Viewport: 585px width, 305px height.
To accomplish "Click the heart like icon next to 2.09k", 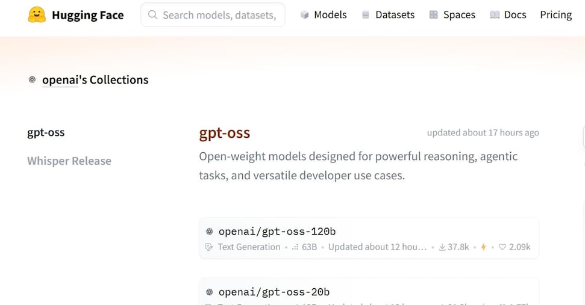I will coord(502,247).
